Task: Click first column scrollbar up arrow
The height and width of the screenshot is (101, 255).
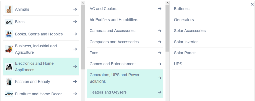Action: pos(83,3)
